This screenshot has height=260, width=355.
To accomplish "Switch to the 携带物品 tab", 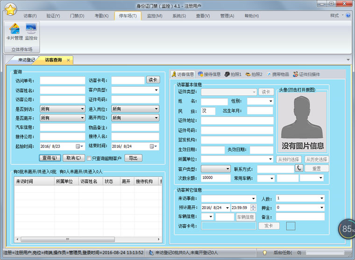I will click(278, 74).
